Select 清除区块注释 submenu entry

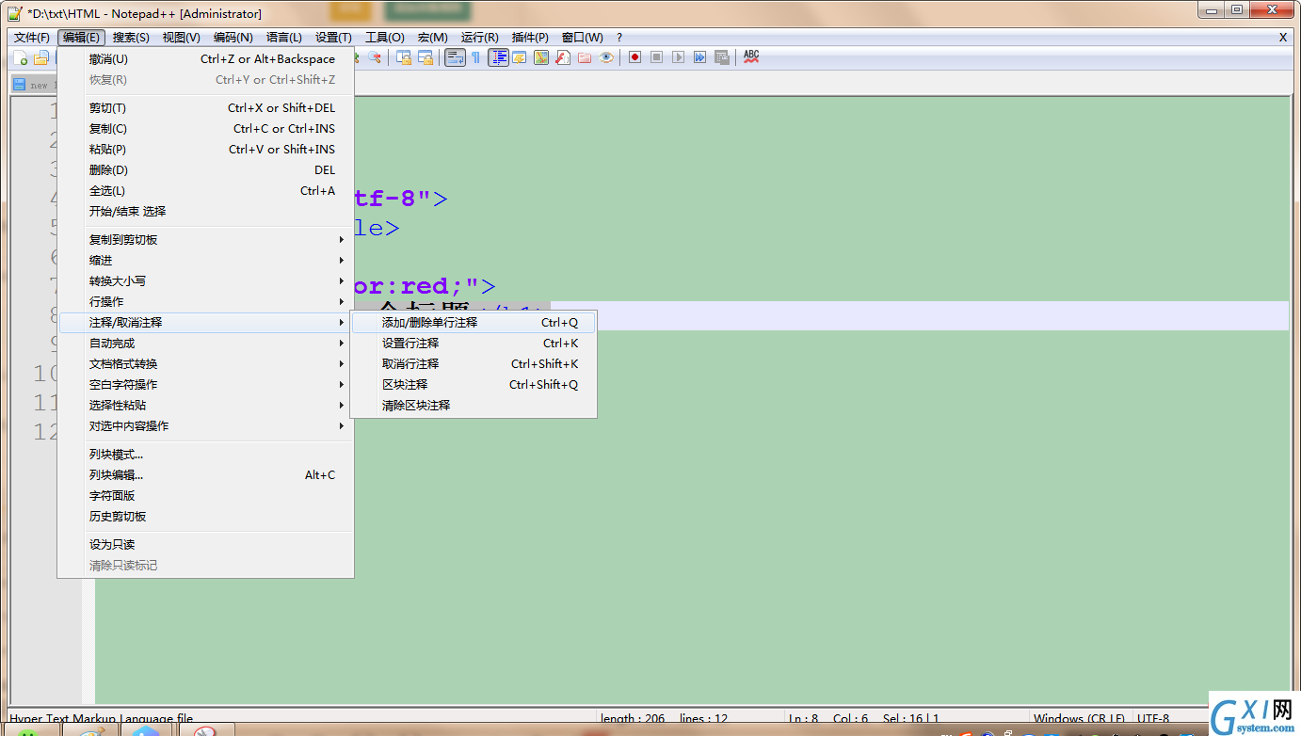pyautogui.click(x=474, y=405)
